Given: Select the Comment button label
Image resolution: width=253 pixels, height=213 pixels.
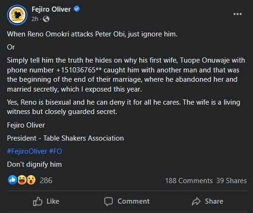Looking at the screenshot, I should 133,201.
